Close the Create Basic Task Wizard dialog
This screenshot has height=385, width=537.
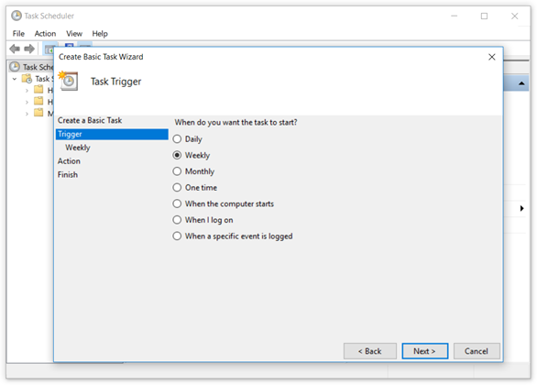point(492,57)
